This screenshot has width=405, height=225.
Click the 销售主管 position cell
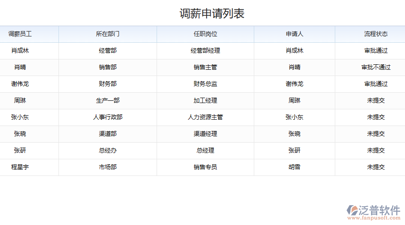(205, 67)
